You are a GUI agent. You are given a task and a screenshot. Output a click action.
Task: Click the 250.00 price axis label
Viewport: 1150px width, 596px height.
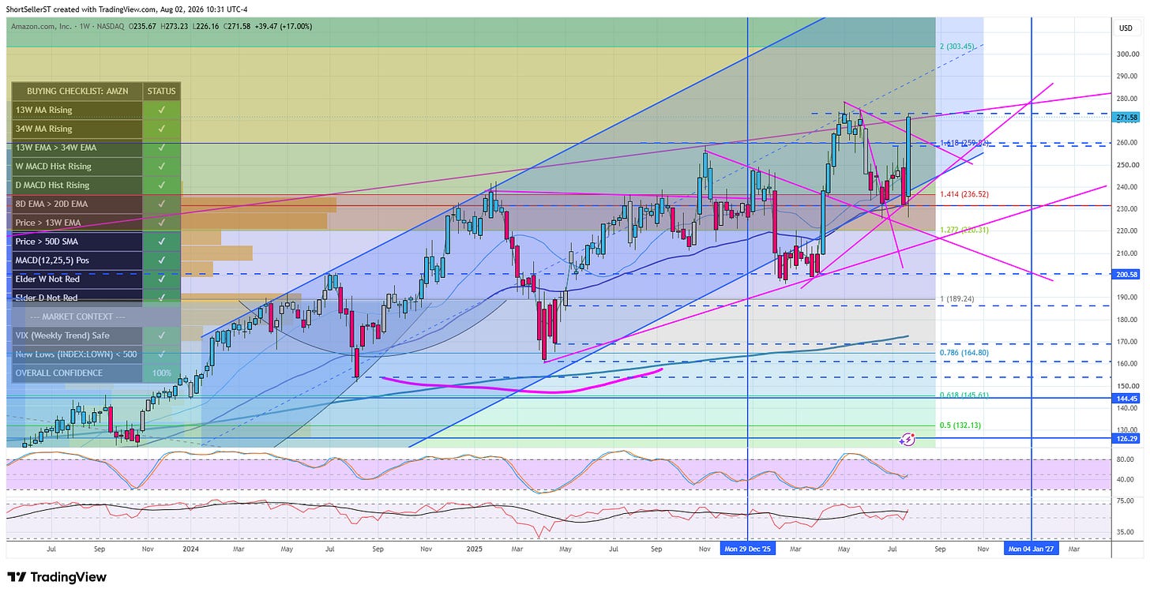[x=1127, y=165]
